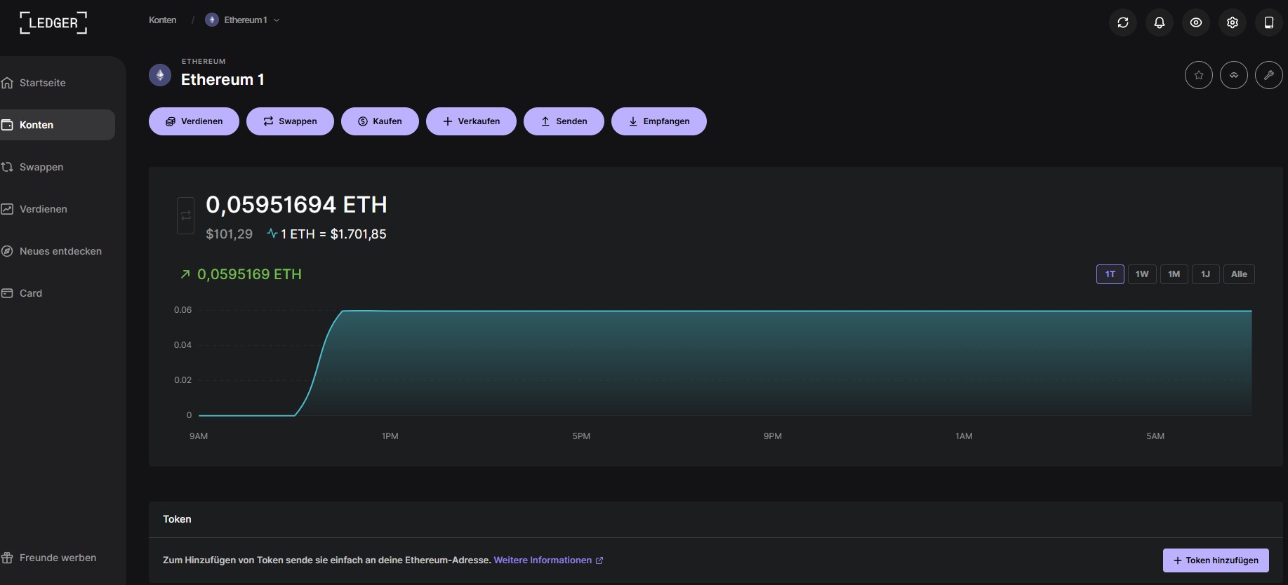Open Card in sidebar
Viewport: 1288px width, 585px height.
point(58,293)
